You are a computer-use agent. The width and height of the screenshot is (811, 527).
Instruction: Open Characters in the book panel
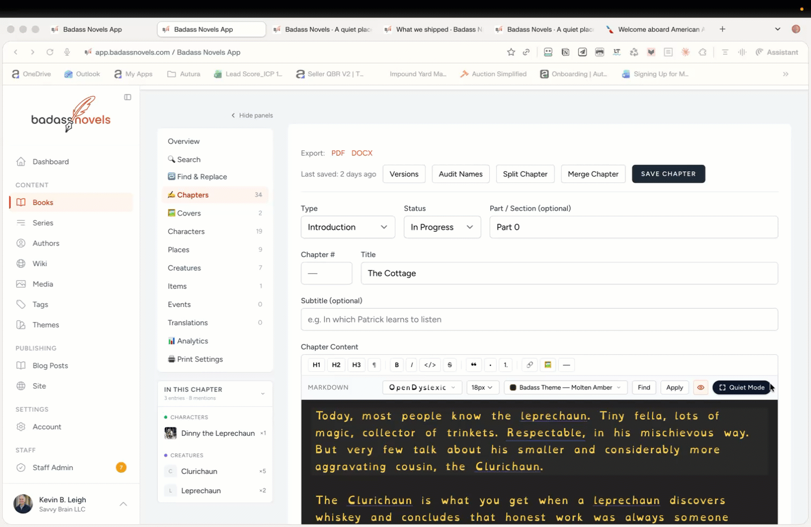tap(186, 231)
